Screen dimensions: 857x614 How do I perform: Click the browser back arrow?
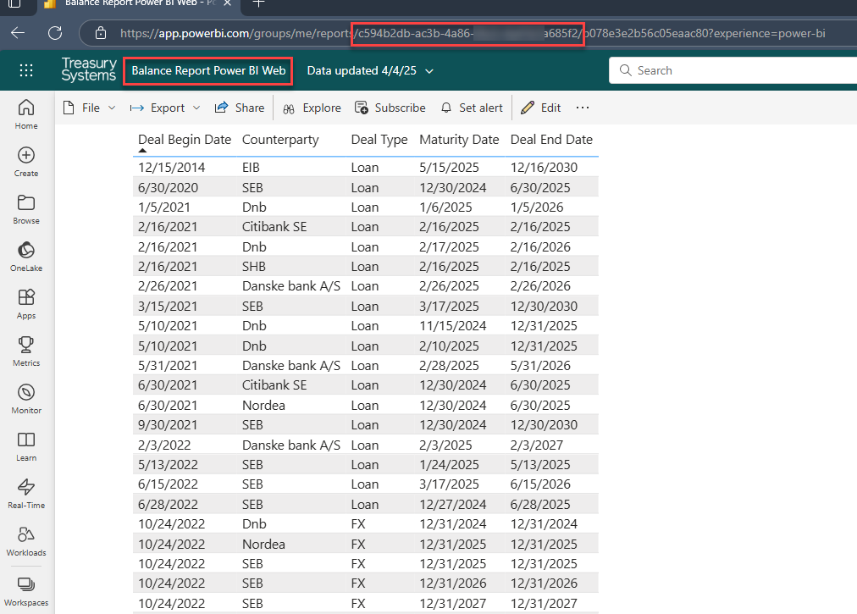coord(18,33)
